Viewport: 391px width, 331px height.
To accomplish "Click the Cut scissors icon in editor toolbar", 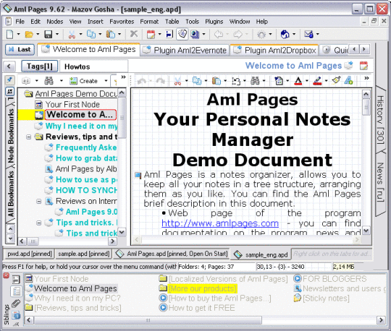I will pos(177,81).
